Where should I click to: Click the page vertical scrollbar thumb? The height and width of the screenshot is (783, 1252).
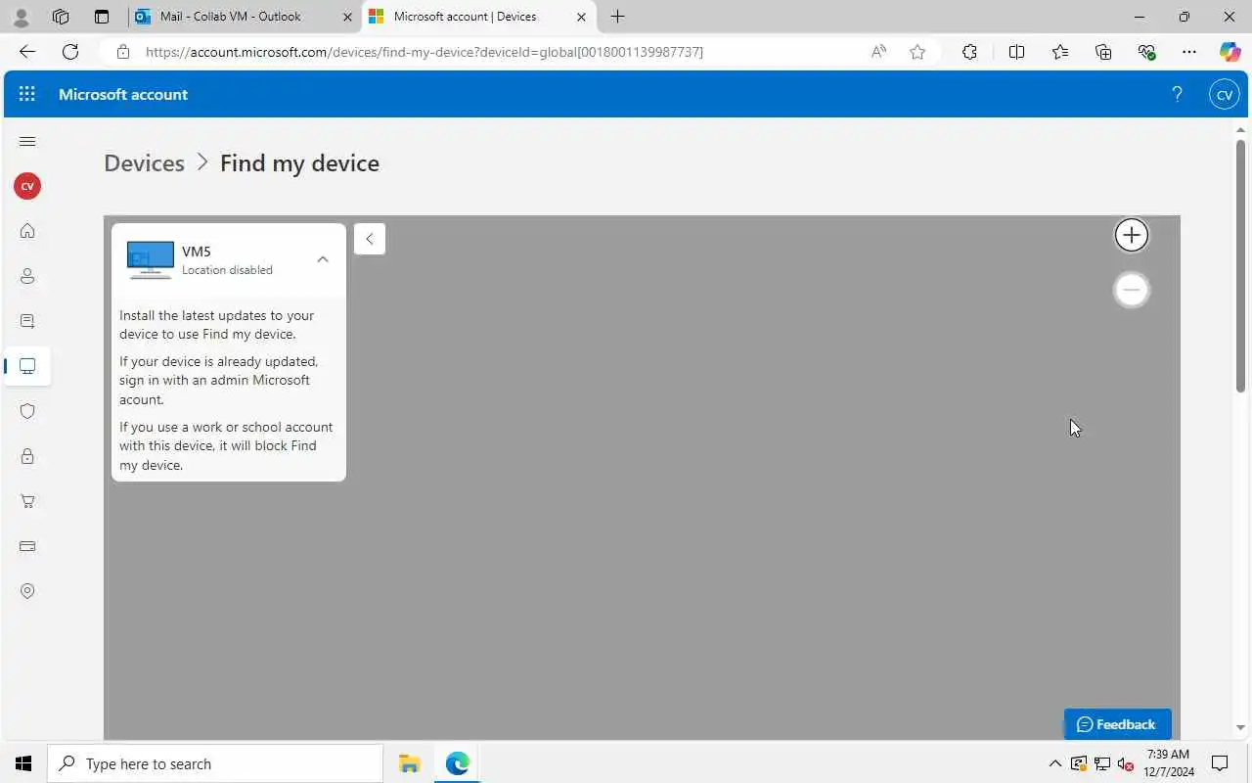(1240, 266)
